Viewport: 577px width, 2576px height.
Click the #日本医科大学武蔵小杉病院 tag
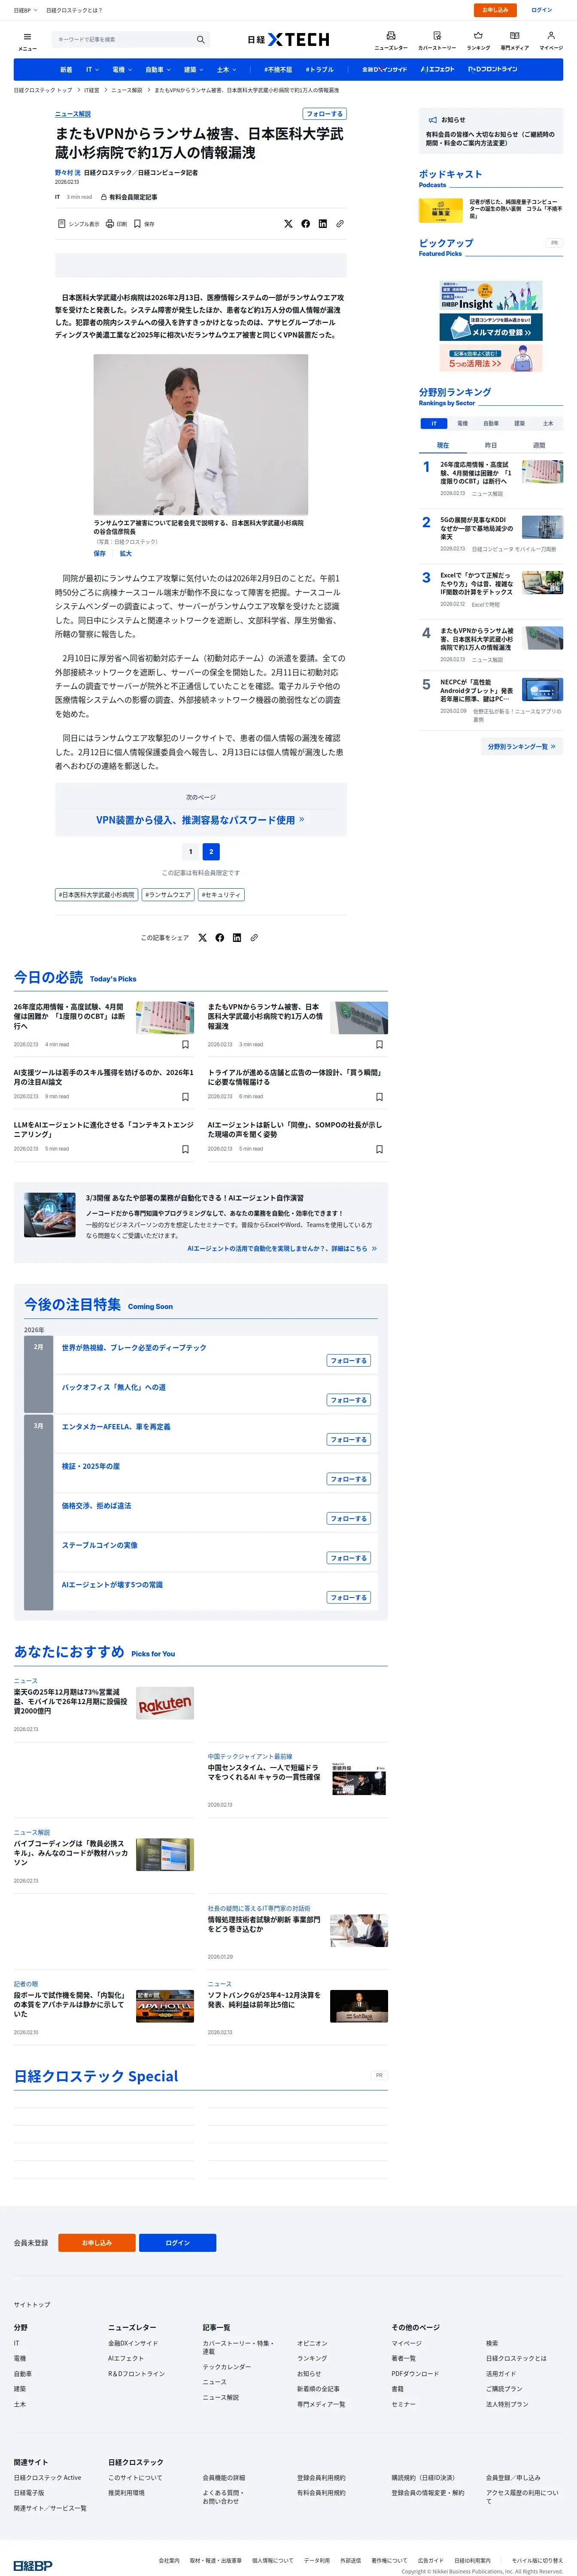96,895
